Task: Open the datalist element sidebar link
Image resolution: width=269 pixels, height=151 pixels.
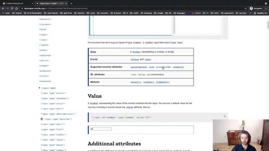Action: click(45, 19)
